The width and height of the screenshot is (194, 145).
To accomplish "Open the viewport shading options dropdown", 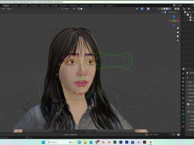I will coord(172,9).
